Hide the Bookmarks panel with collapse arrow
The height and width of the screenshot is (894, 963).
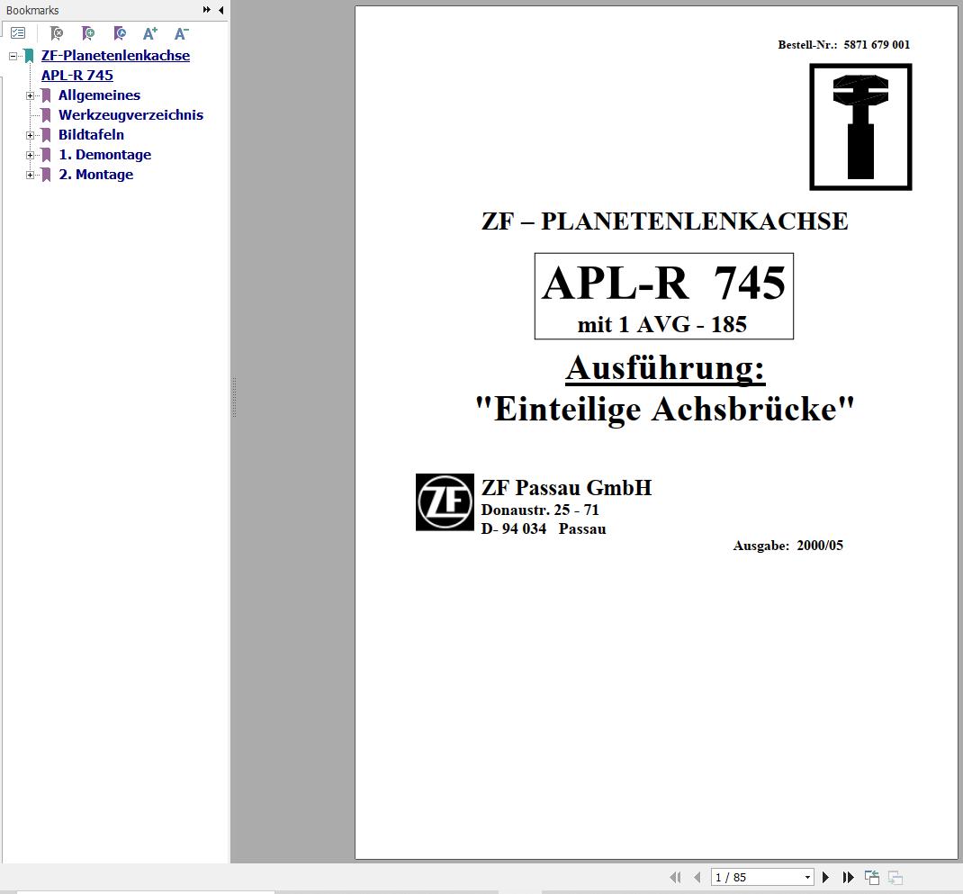221,10
